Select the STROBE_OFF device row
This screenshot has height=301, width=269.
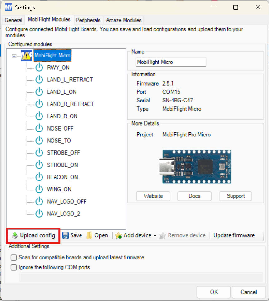pyautogui.click(x=63, y=153)
